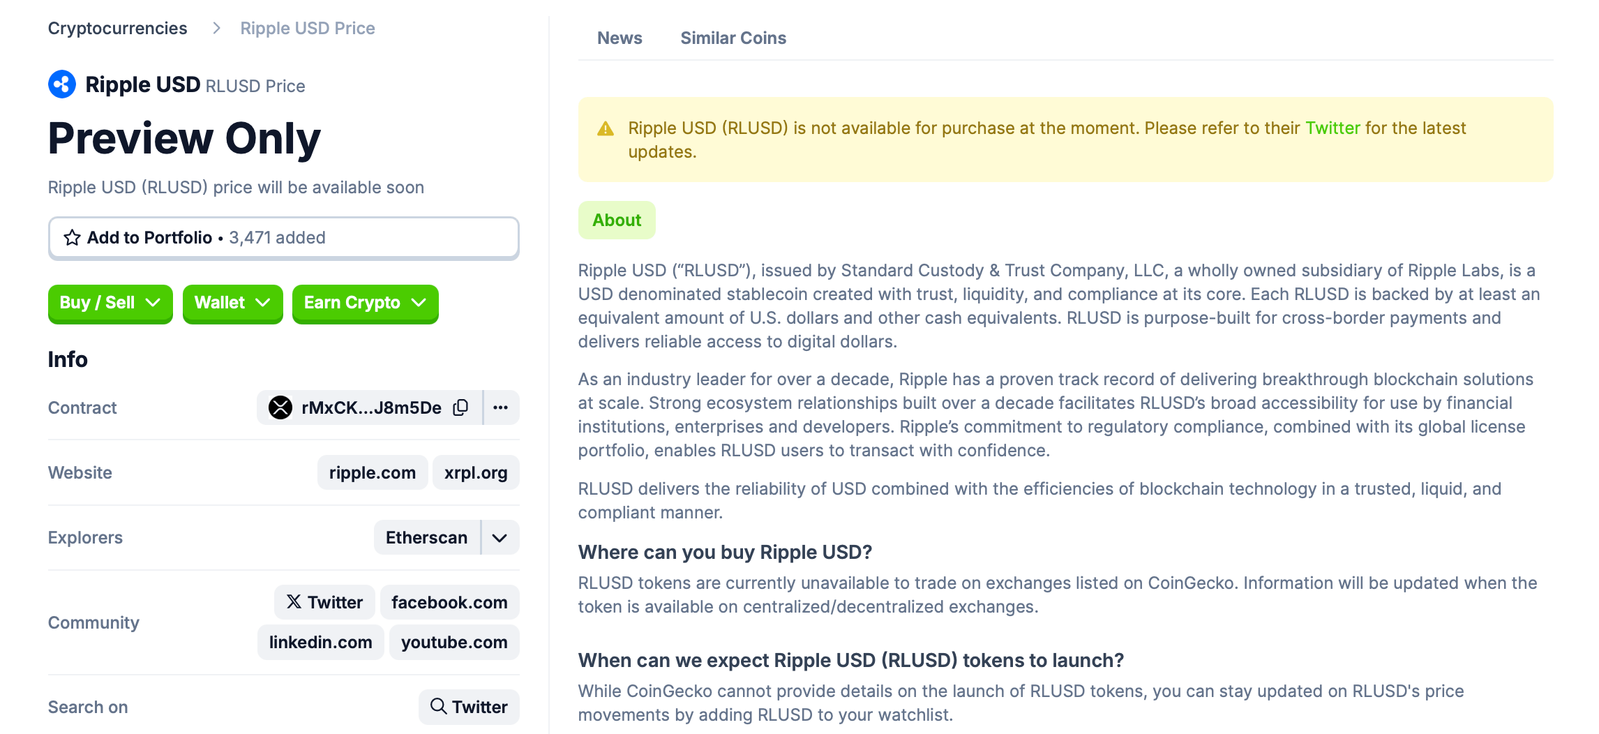Click the '3,471 added' count text
The width and height of the screenshot is (1599, 734).
[277, 238]
